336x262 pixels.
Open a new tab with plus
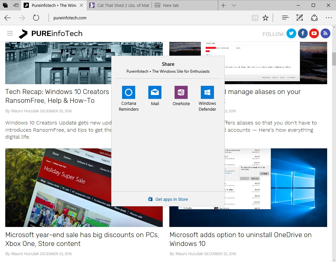pyautogui.click(x=223, y=5)
